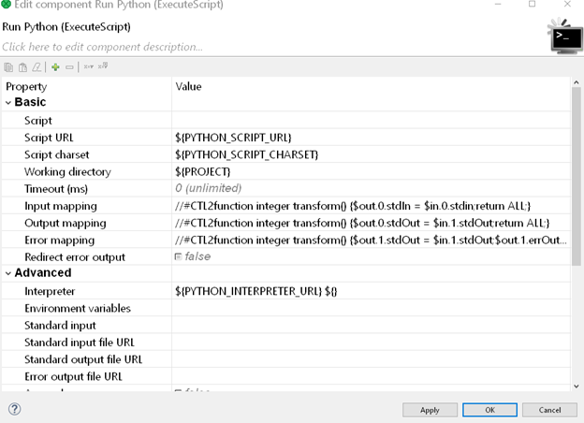Select the Redirect error output label
Image resolution: width=584 pixels, height=423 pixels.
75,257
